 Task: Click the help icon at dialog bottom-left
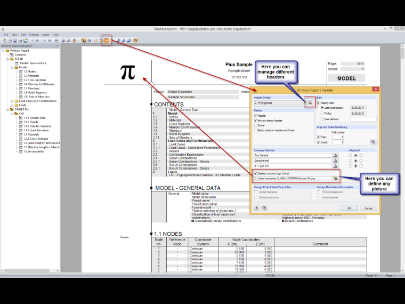point(256,208)
